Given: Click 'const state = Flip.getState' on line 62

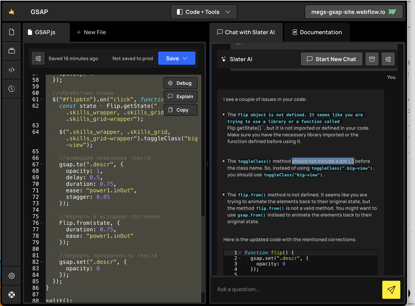Looking at the screenshot, I should pyautogui.click(x=108, y=106).
